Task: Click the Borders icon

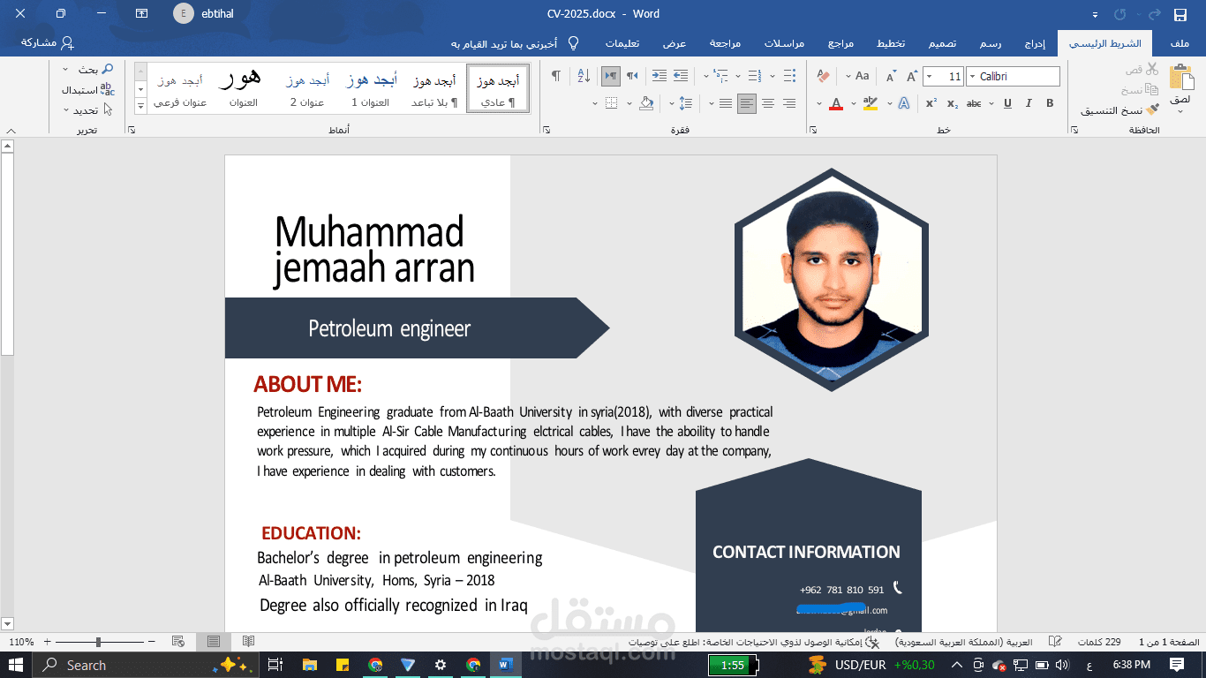Action: 613,103
